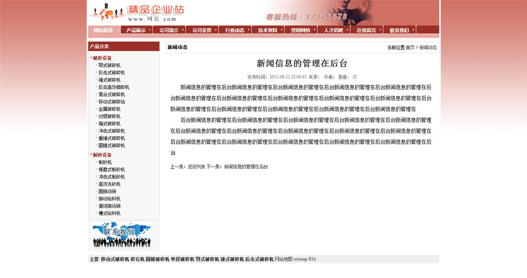The height and width of the screenshot is (278, 527).
Task: Open the sitemap footer link
Action: point(301,259)
